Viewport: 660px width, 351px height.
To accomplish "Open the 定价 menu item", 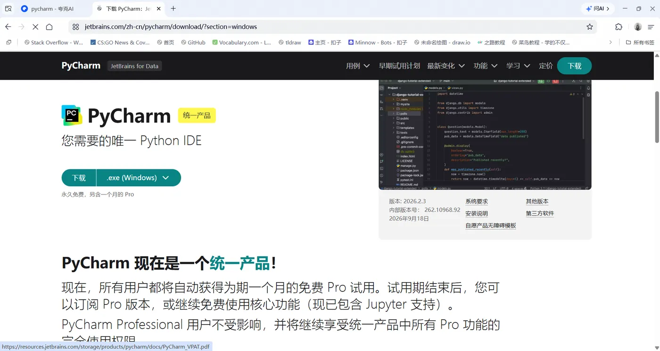I will [x=545, y=66].
